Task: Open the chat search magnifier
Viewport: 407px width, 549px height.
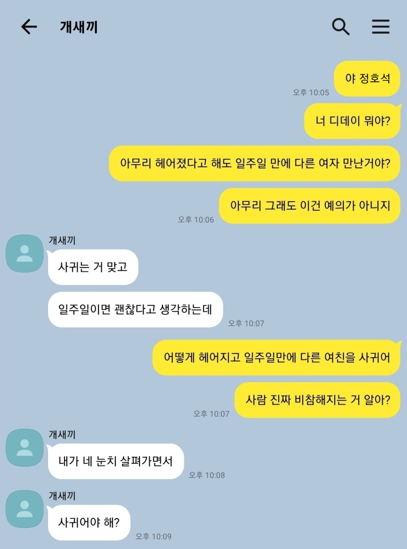Action: 340,27
